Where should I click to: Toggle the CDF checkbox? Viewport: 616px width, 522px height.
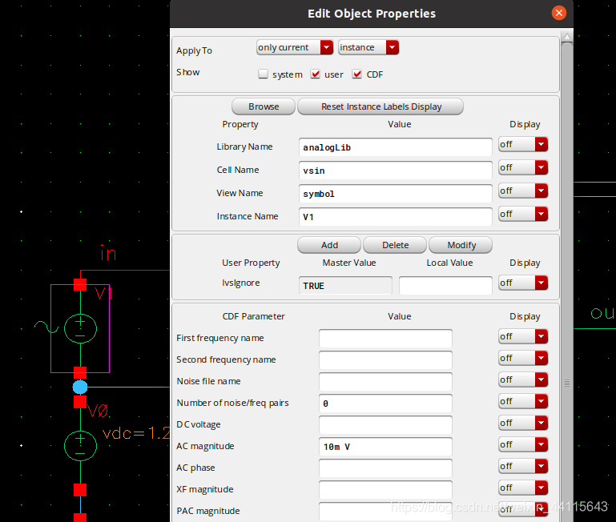tap(356, 74)
